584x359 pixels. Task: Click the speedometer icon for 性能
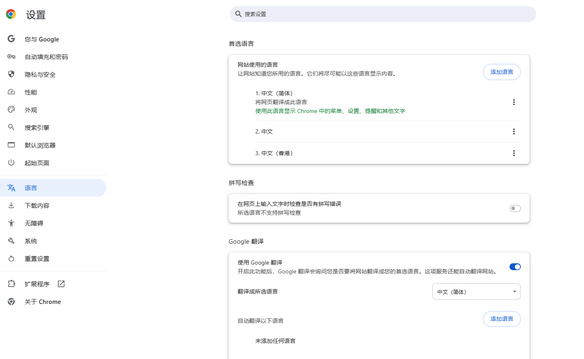click(11, 92)
